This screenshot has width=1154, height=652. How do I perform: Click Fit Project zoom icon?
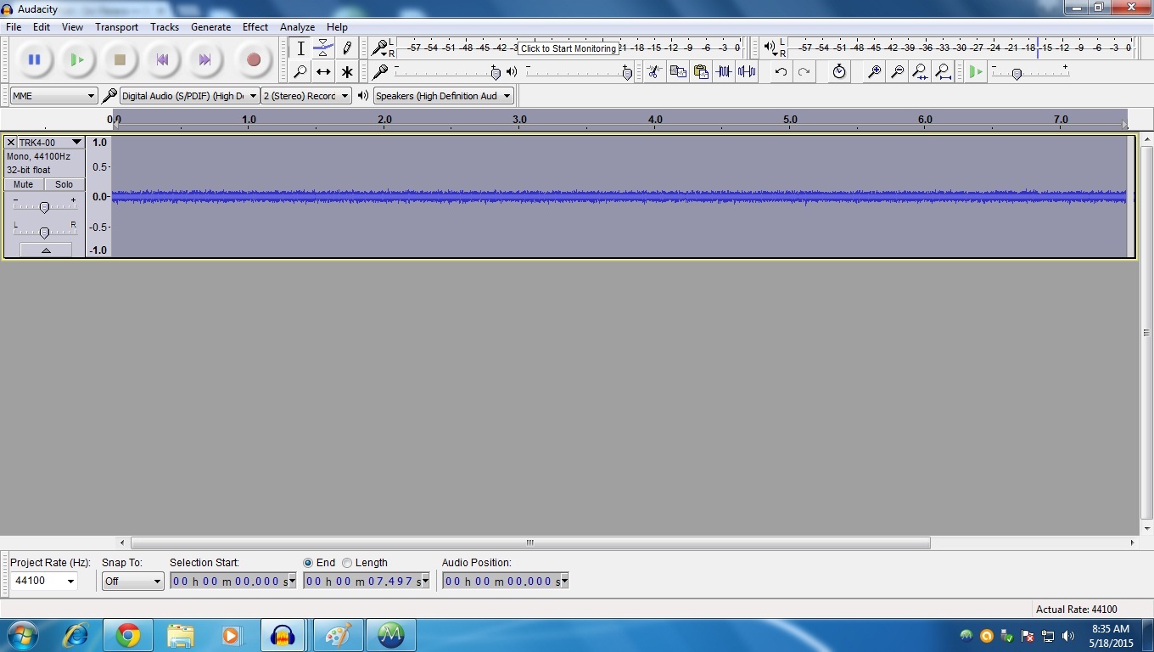tap(943, 72)
